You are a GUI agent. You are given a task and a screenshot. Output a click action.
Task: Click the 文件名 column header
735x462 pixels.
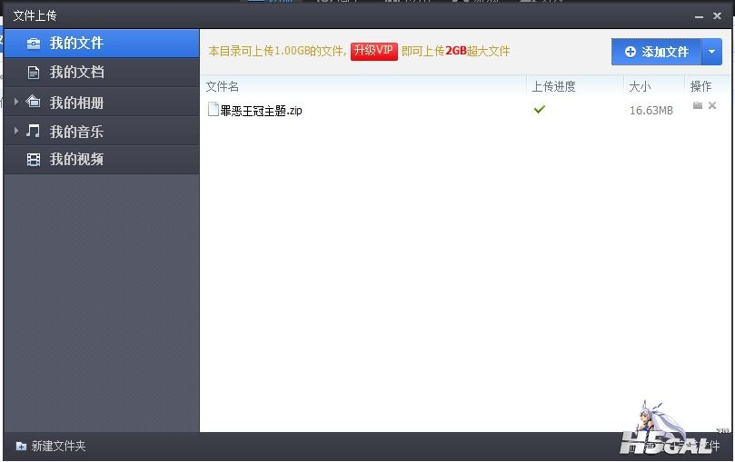(x=223, y=86)
